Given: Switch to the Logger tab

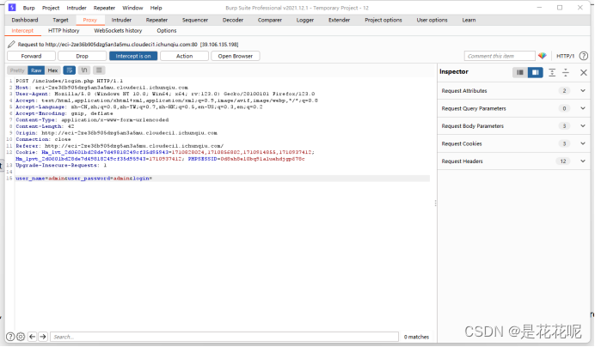Looking at the screenshot, I should (305, 20).
